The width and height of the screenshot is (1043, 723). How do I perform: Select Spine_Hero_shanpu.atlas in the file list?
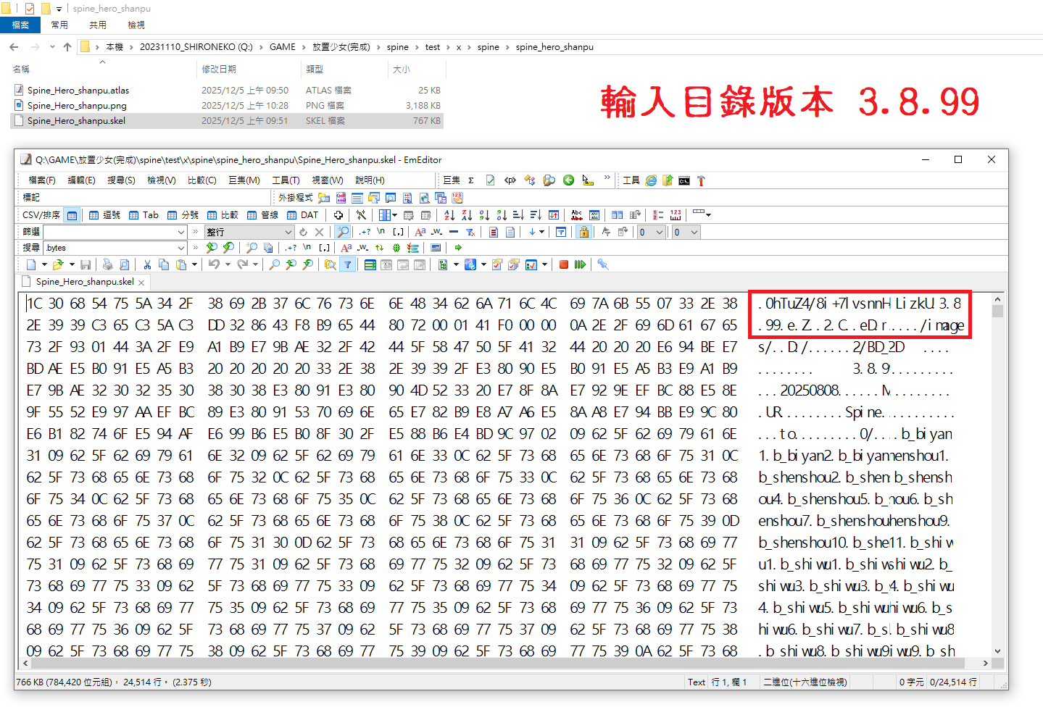[x=78, y=91]
